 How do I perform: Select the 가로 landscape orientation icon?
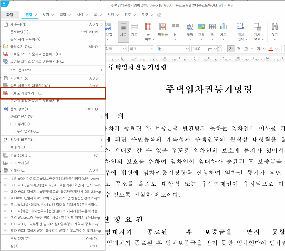134,27
